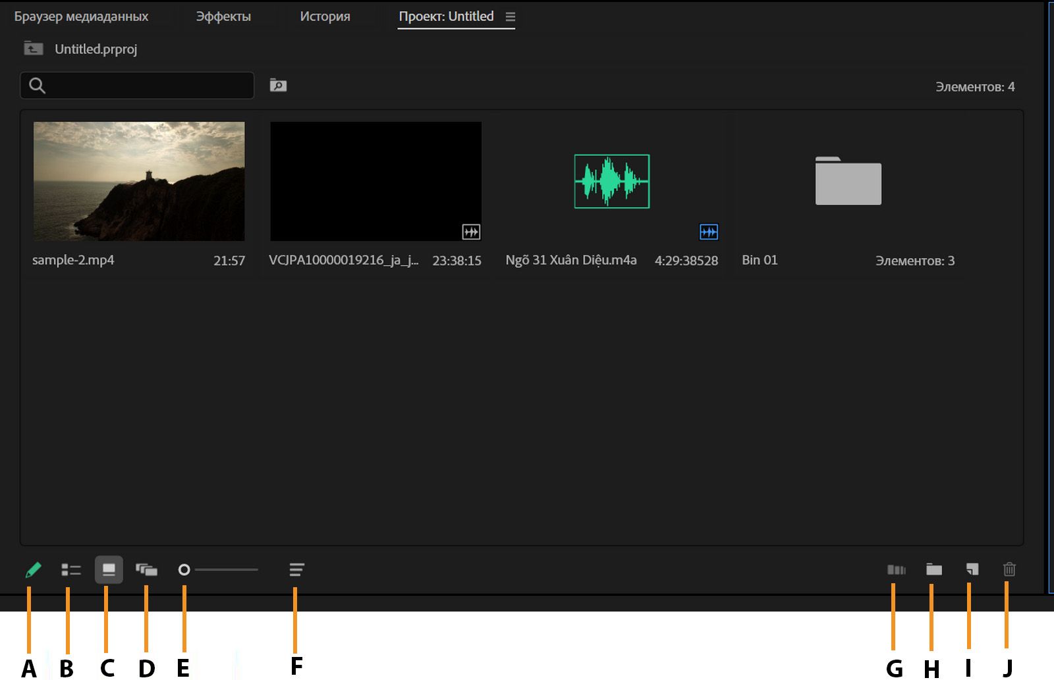Click the navigate-up folder icon by Untitled.prproj
This screenshot has height=680, width=1054.
coord(33,48)
